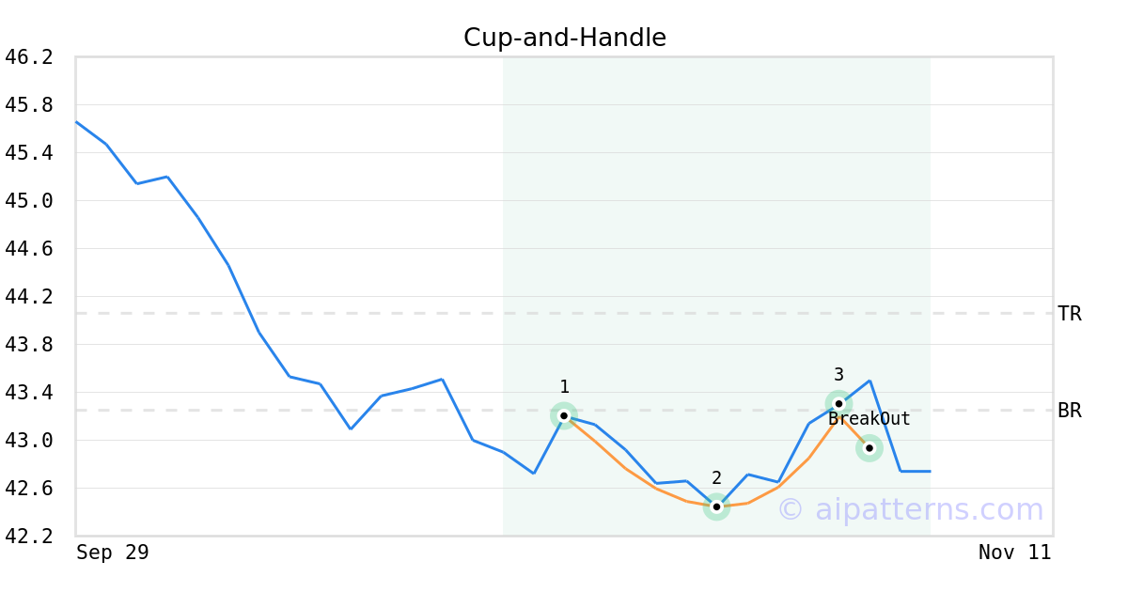The height and width of the screenshot is (592, 1128).
Task: Click the 44.2 price axis label
Action: 29,297
